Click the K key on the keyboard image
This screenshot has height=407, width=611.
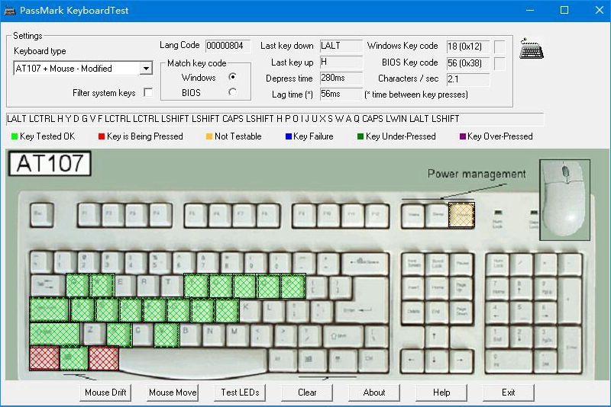(x=251, y=311)
